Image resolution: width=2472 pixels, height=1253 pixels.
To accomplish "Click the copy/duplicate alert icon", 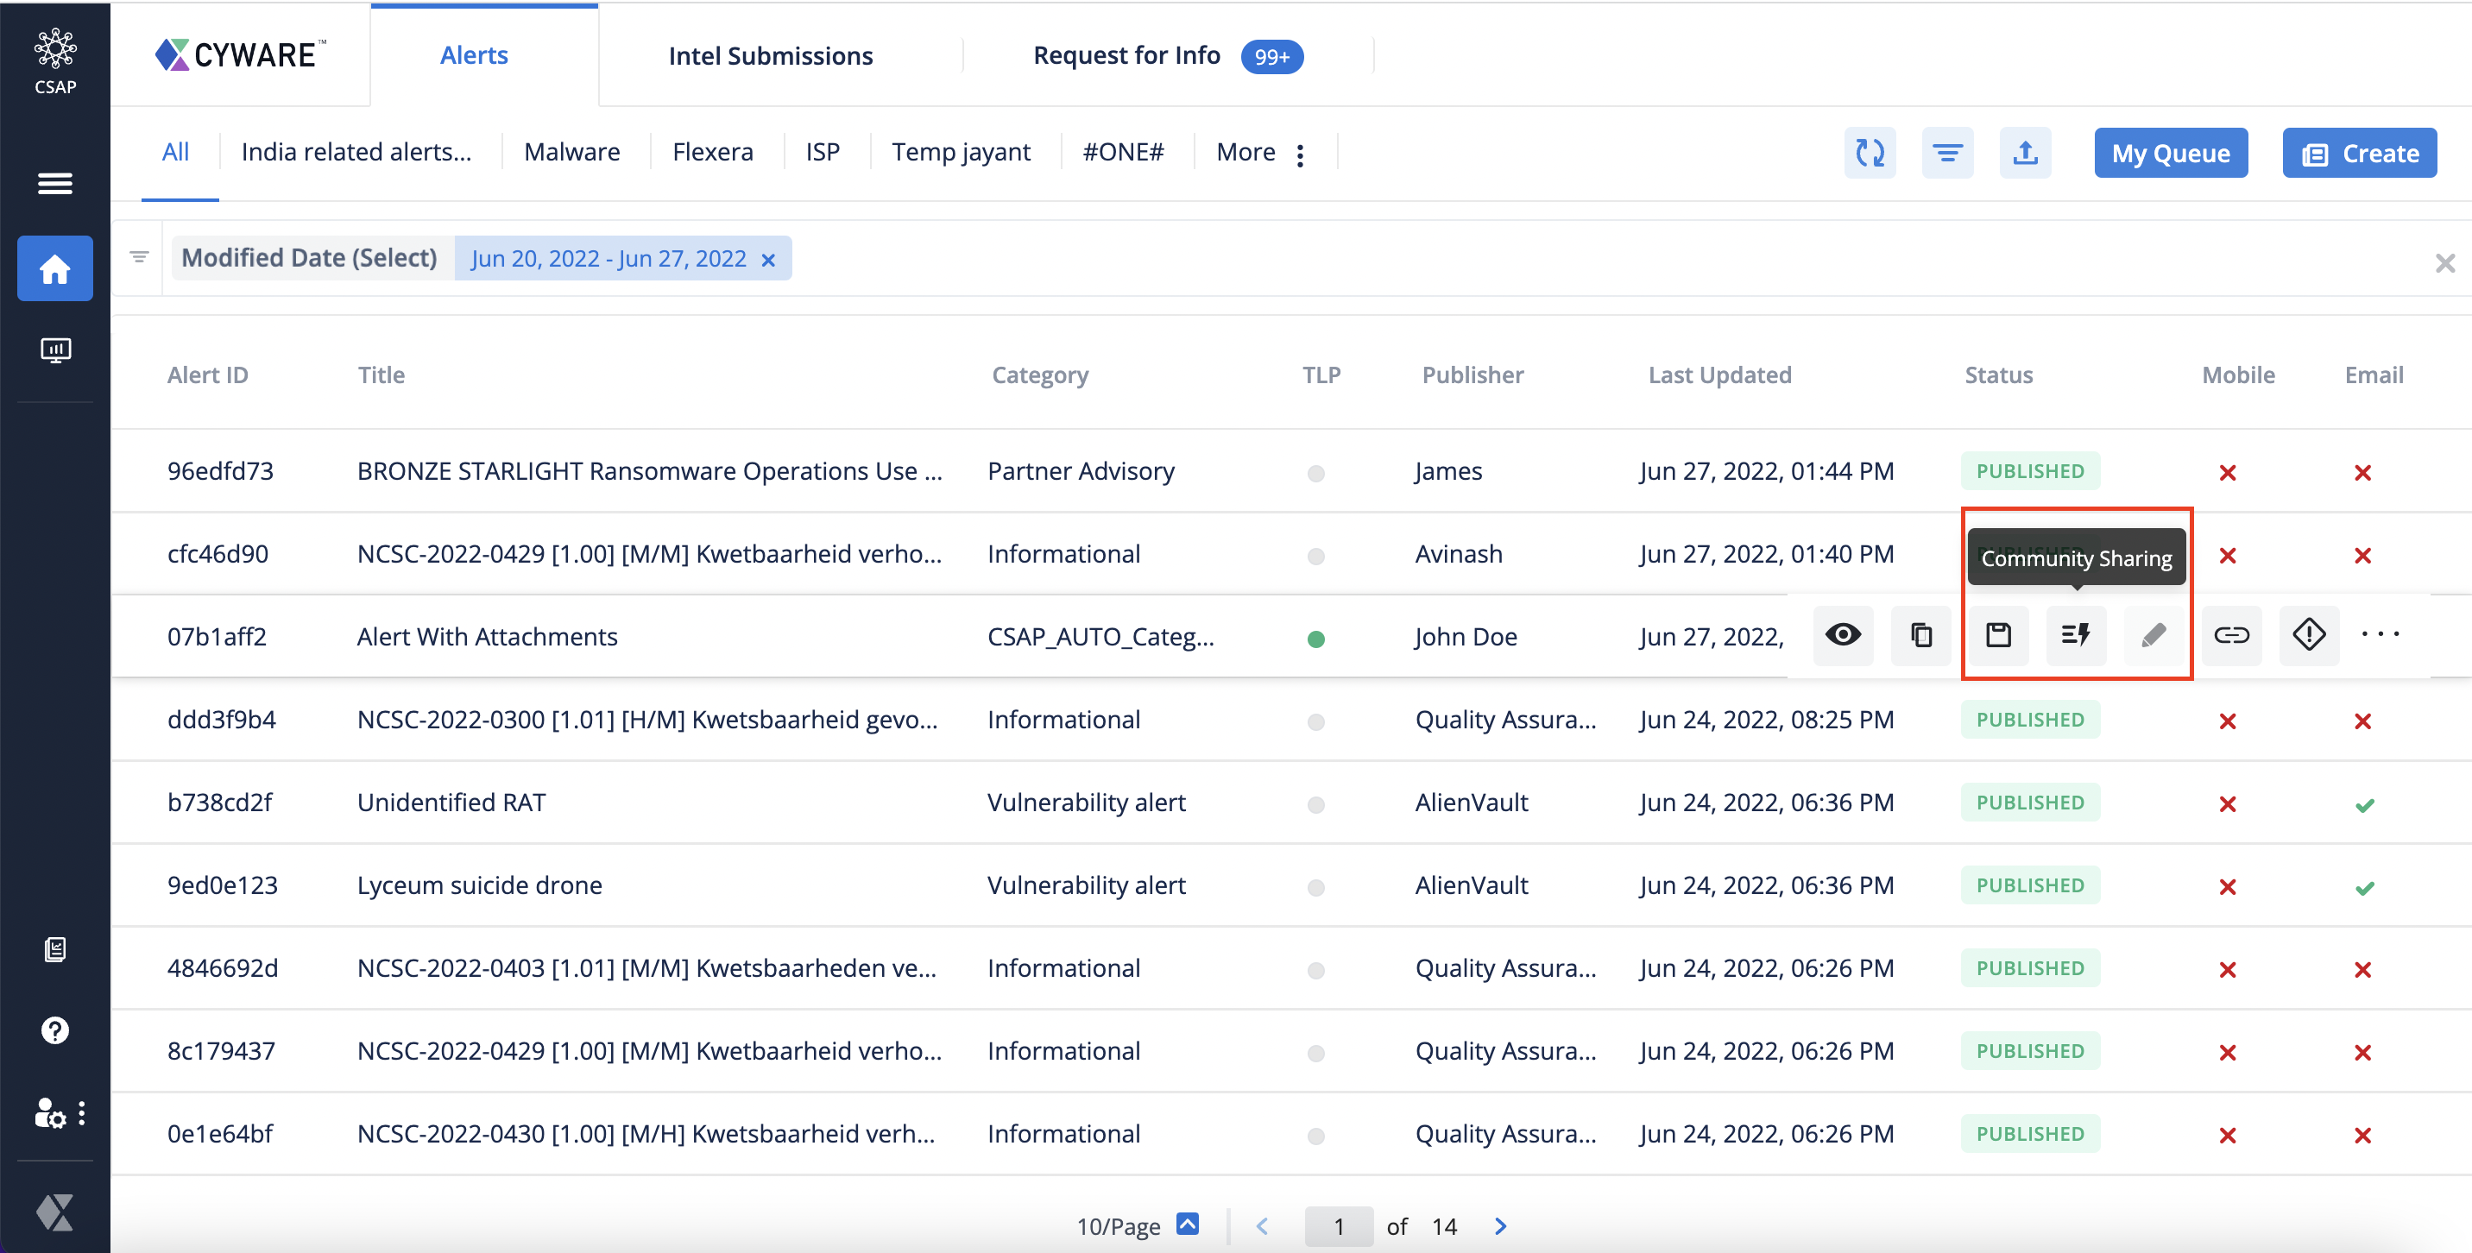I will 1919,634.
